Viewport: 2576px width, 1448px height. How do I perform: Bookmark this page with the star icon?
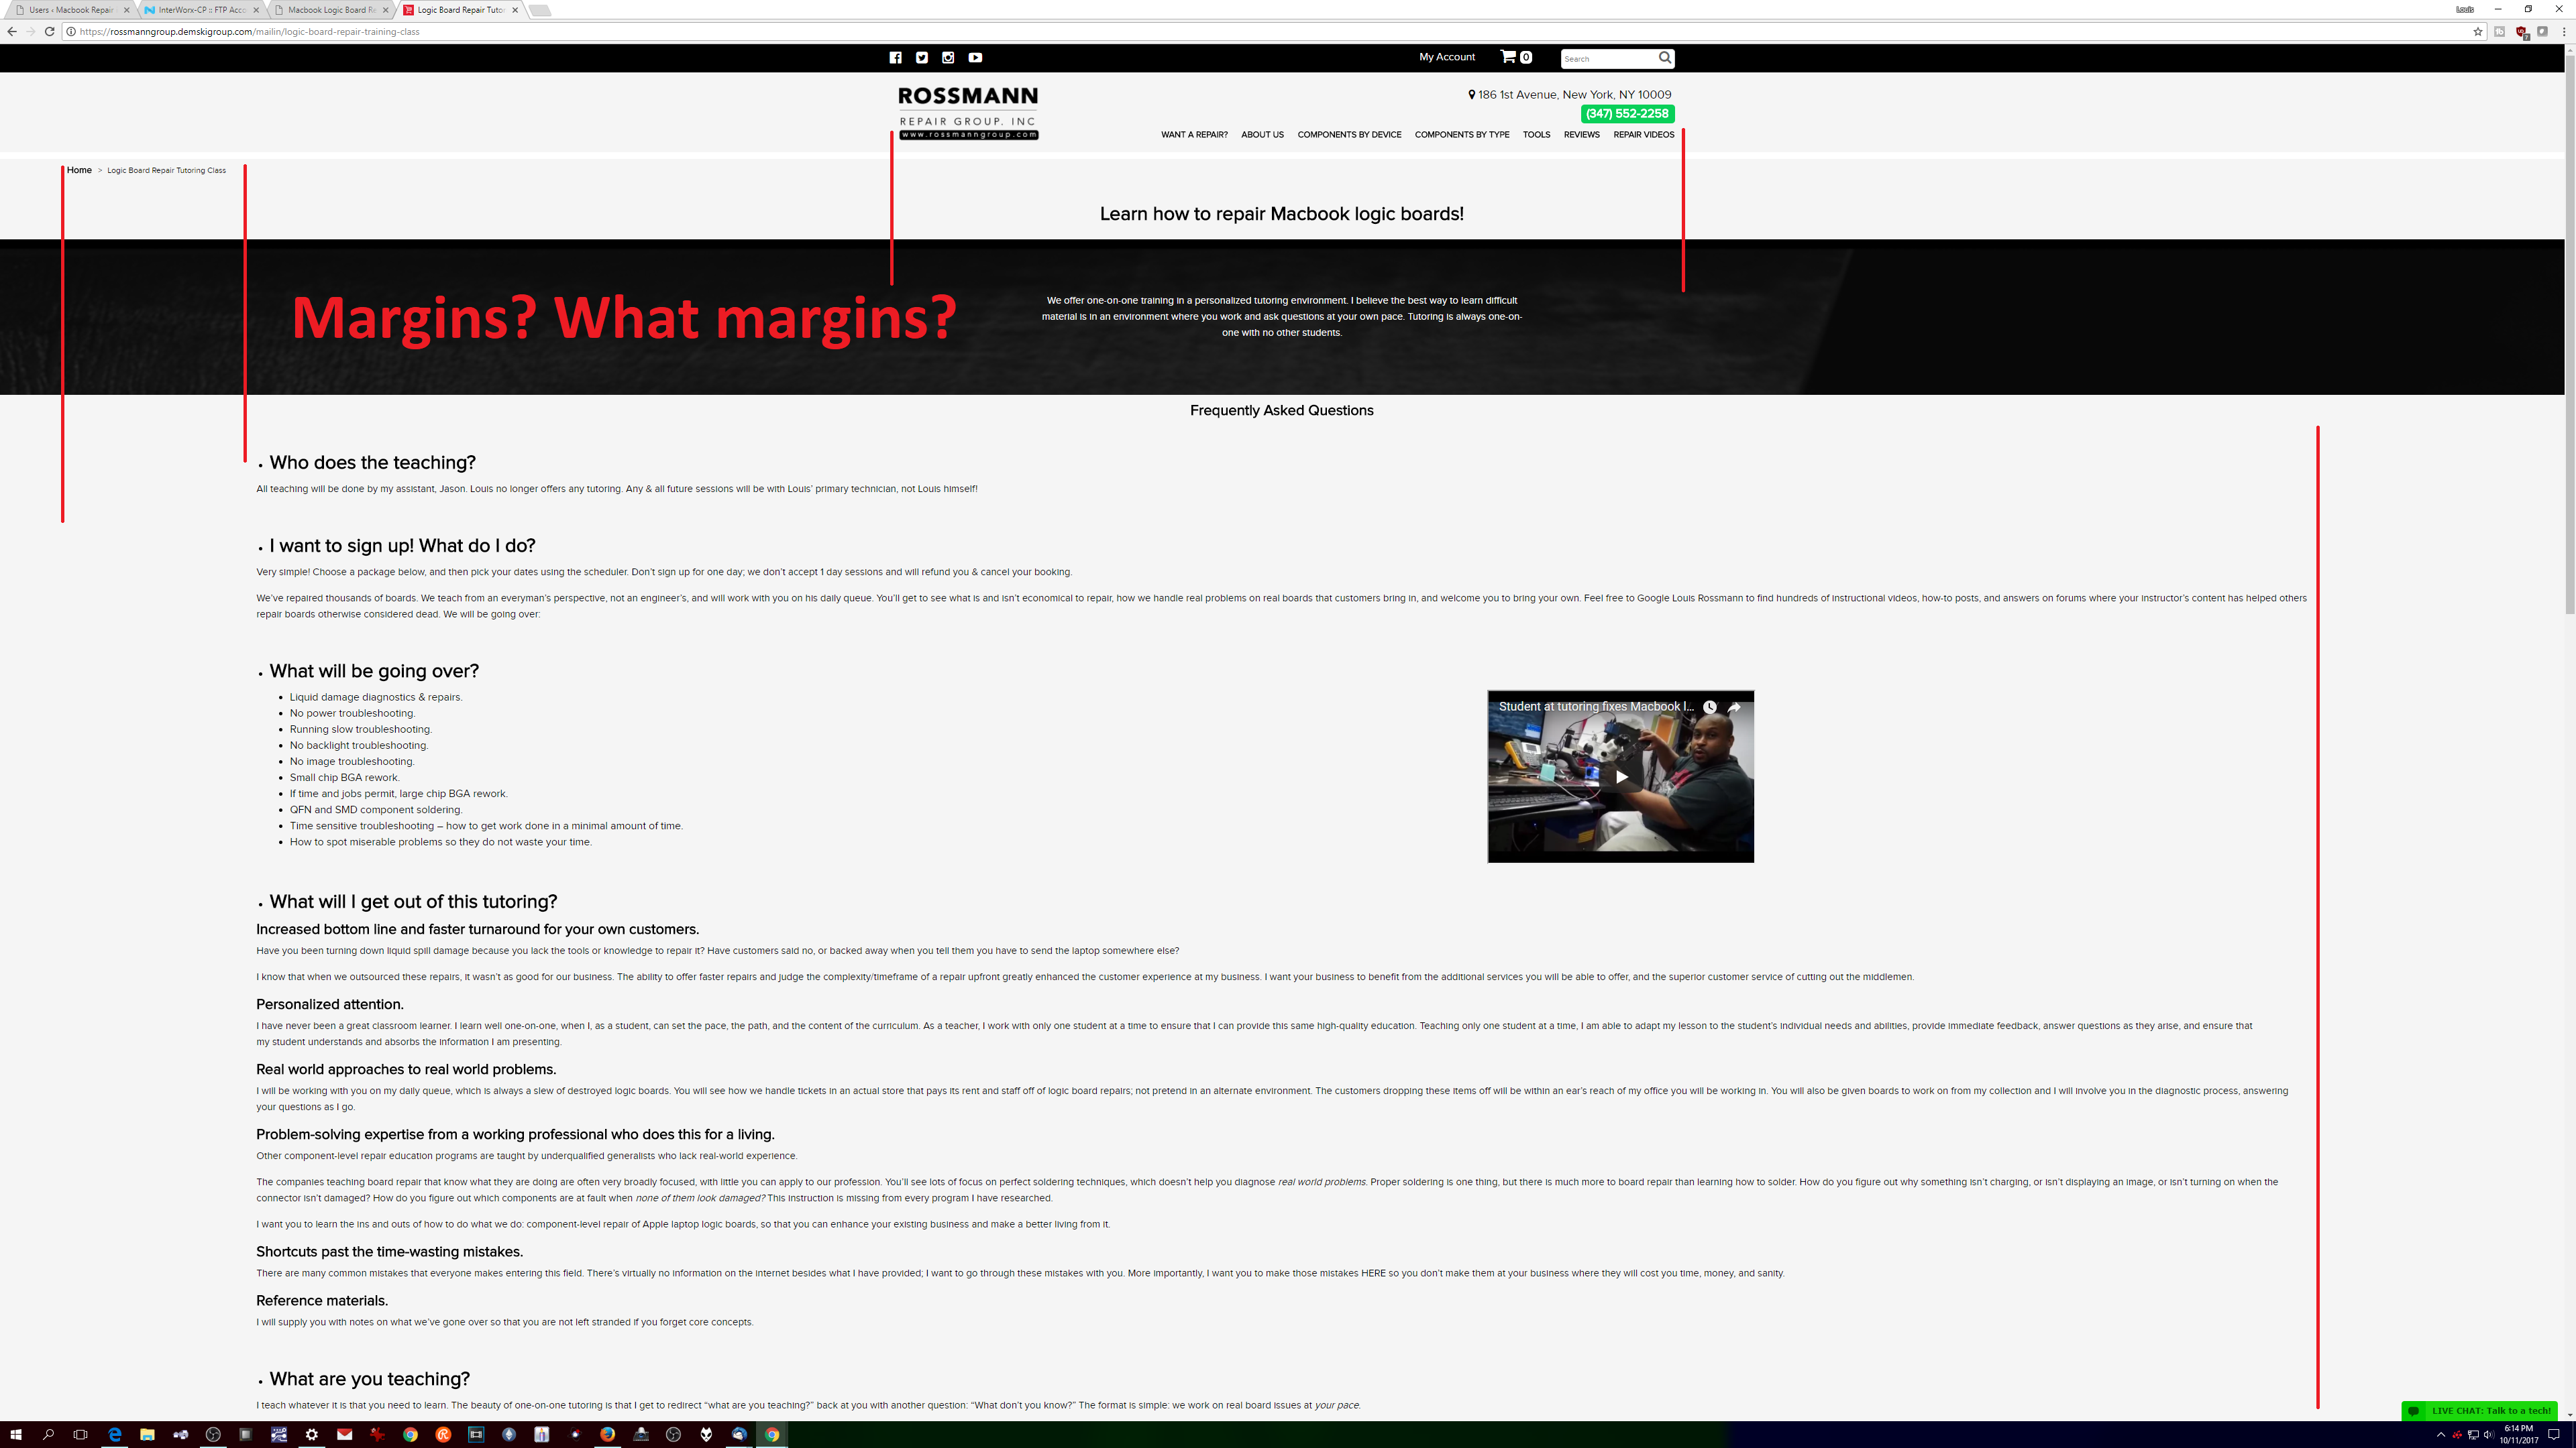[2478, 31]
